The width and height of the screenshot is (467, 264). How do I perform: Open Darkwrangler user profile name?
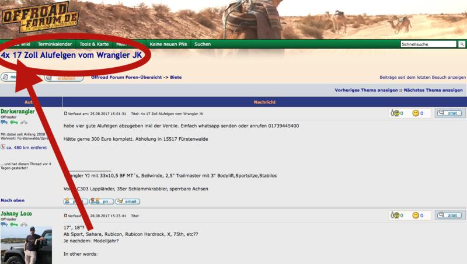coord(18,112)
